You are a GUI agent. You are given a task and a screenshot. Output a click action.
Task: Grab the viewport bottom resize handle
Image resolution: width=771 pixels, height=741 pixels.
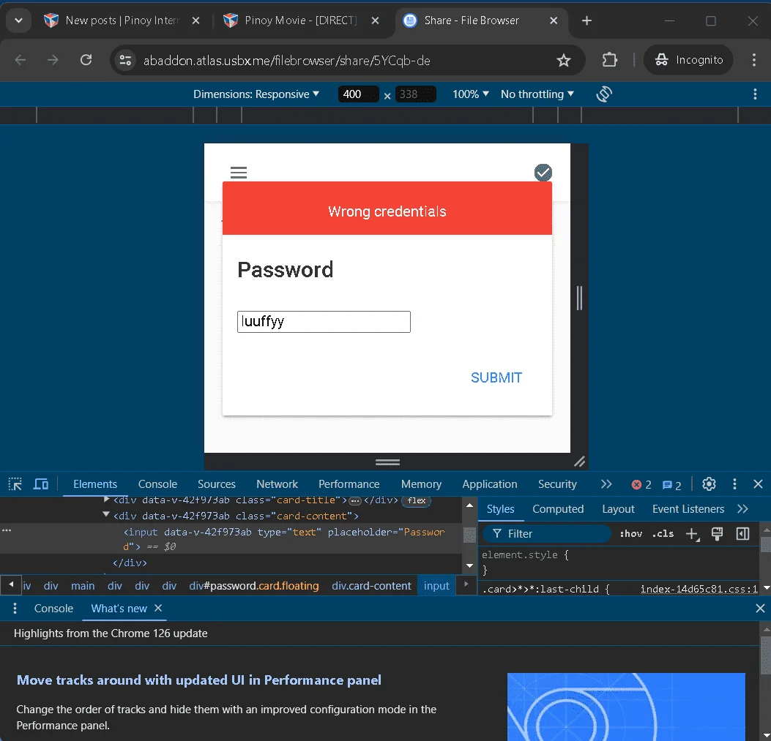(387, 462)
